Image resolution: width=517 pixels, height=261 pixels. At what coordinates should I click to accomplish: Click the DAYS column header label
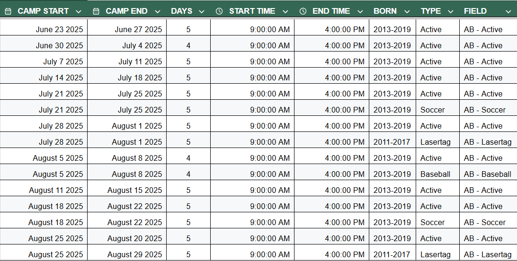[x=181, y=11]
